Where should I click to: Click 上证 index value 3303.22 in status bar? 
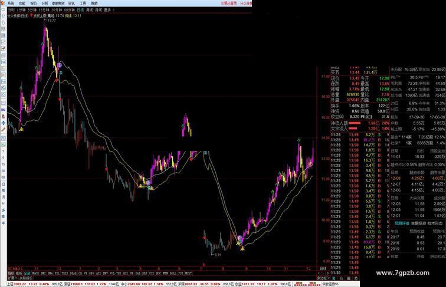coord(19,284)
